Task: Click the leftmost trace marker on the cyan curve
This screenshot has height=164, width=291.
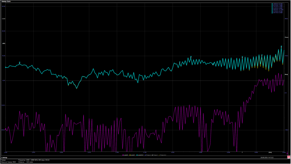Action: [20, 63]
